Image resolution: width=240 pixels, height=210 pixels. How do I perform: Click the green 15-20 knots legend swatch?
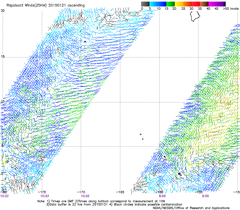click(x=171, y=4)
